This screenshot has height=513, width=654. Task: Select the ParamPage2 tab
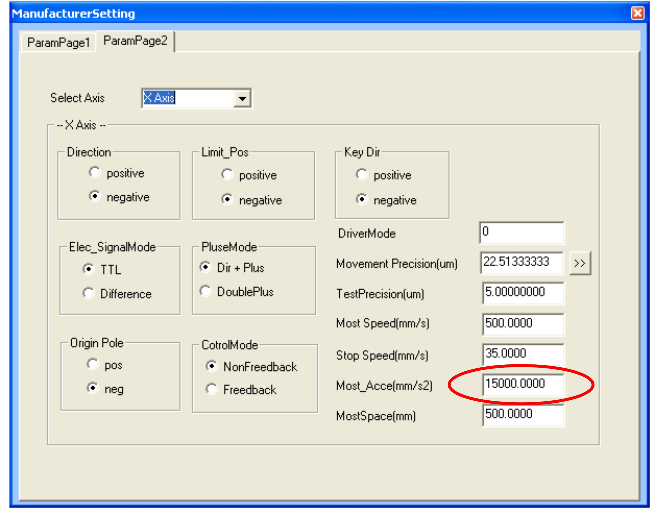pos(135,41)
